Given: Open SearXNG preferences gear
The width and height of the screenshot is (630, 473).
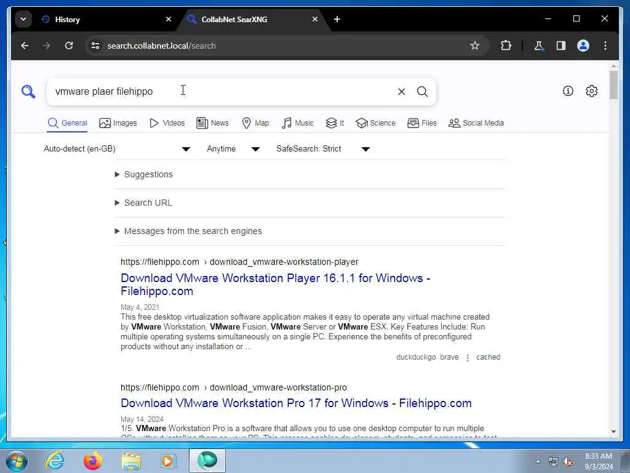Looking at the screenshot, I should tap(591, 91).
